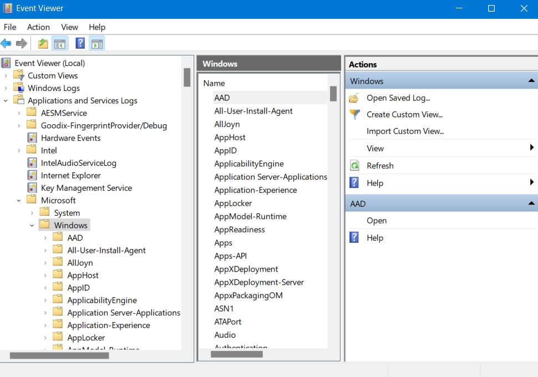Click the Help icon under AAD actions
The height and width of the screenshot is (377, 538).
[x=354, y=238]
